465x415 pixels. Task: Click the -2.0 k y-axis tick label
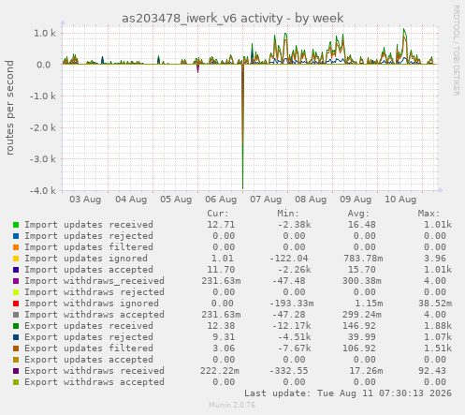click(43, 127)
